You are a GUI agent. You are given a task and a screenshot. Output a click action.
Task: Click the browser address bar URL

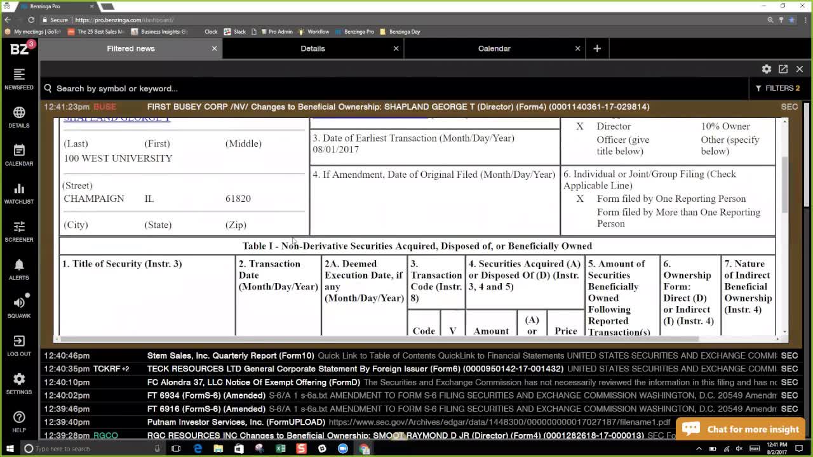tap(124, 20)
